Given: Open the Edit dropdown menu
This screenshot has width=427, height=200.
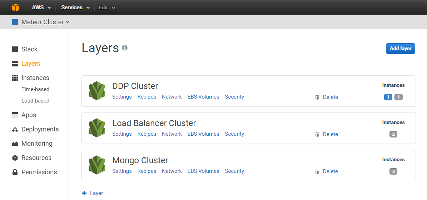Looking at the screenshot, I should (x=107, y=7).
